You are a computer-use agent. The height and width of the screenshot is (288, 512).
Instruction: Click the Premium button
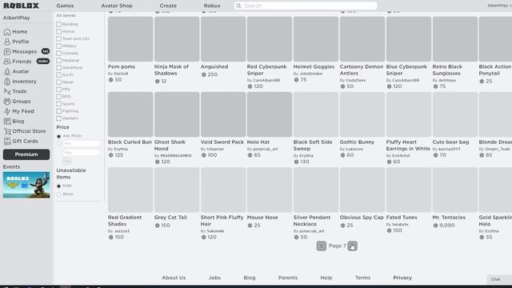click(x=26, y=154)
